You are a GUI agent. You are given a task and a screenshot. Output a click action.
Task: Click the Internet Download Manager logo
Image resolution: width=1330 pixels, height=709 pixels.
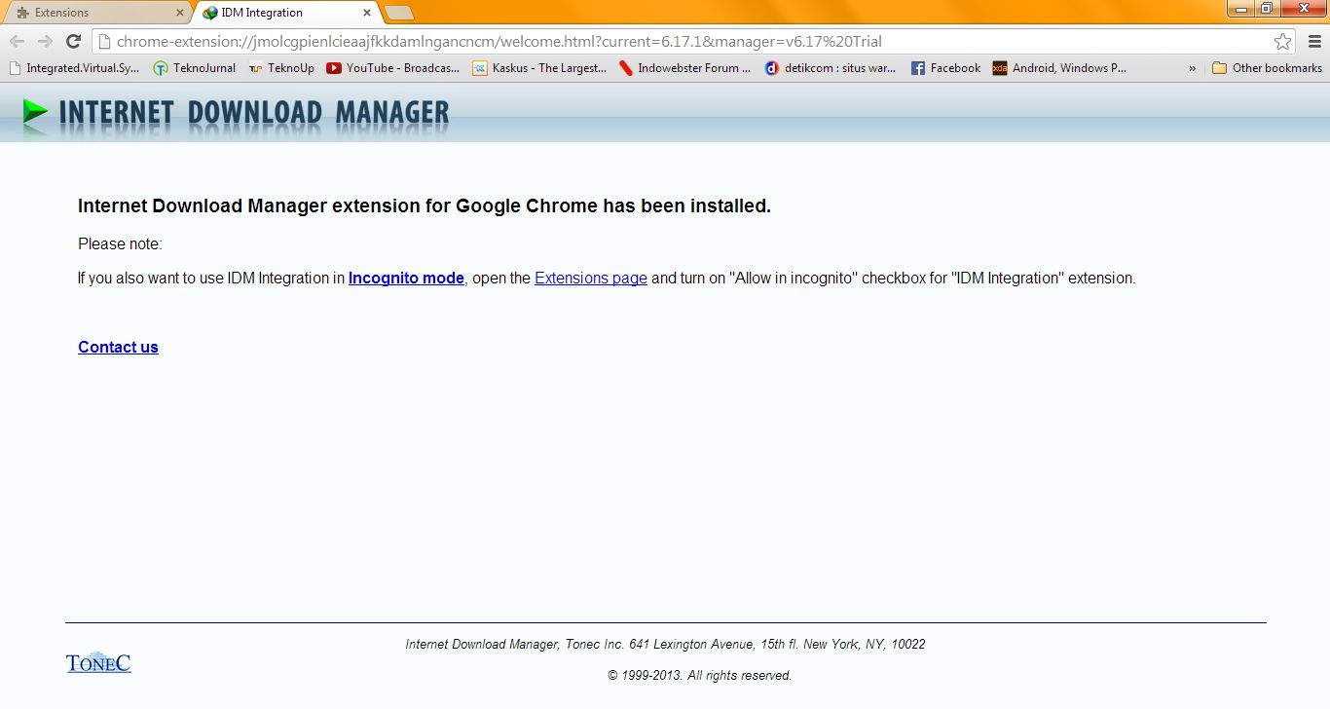236,112
